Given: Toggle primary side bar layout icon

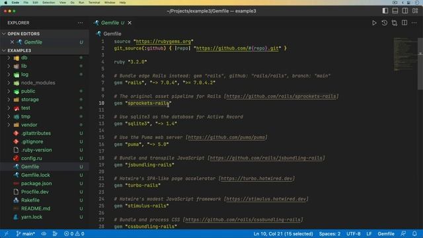Looking at the screenshot, I should (x=385, y=11).
